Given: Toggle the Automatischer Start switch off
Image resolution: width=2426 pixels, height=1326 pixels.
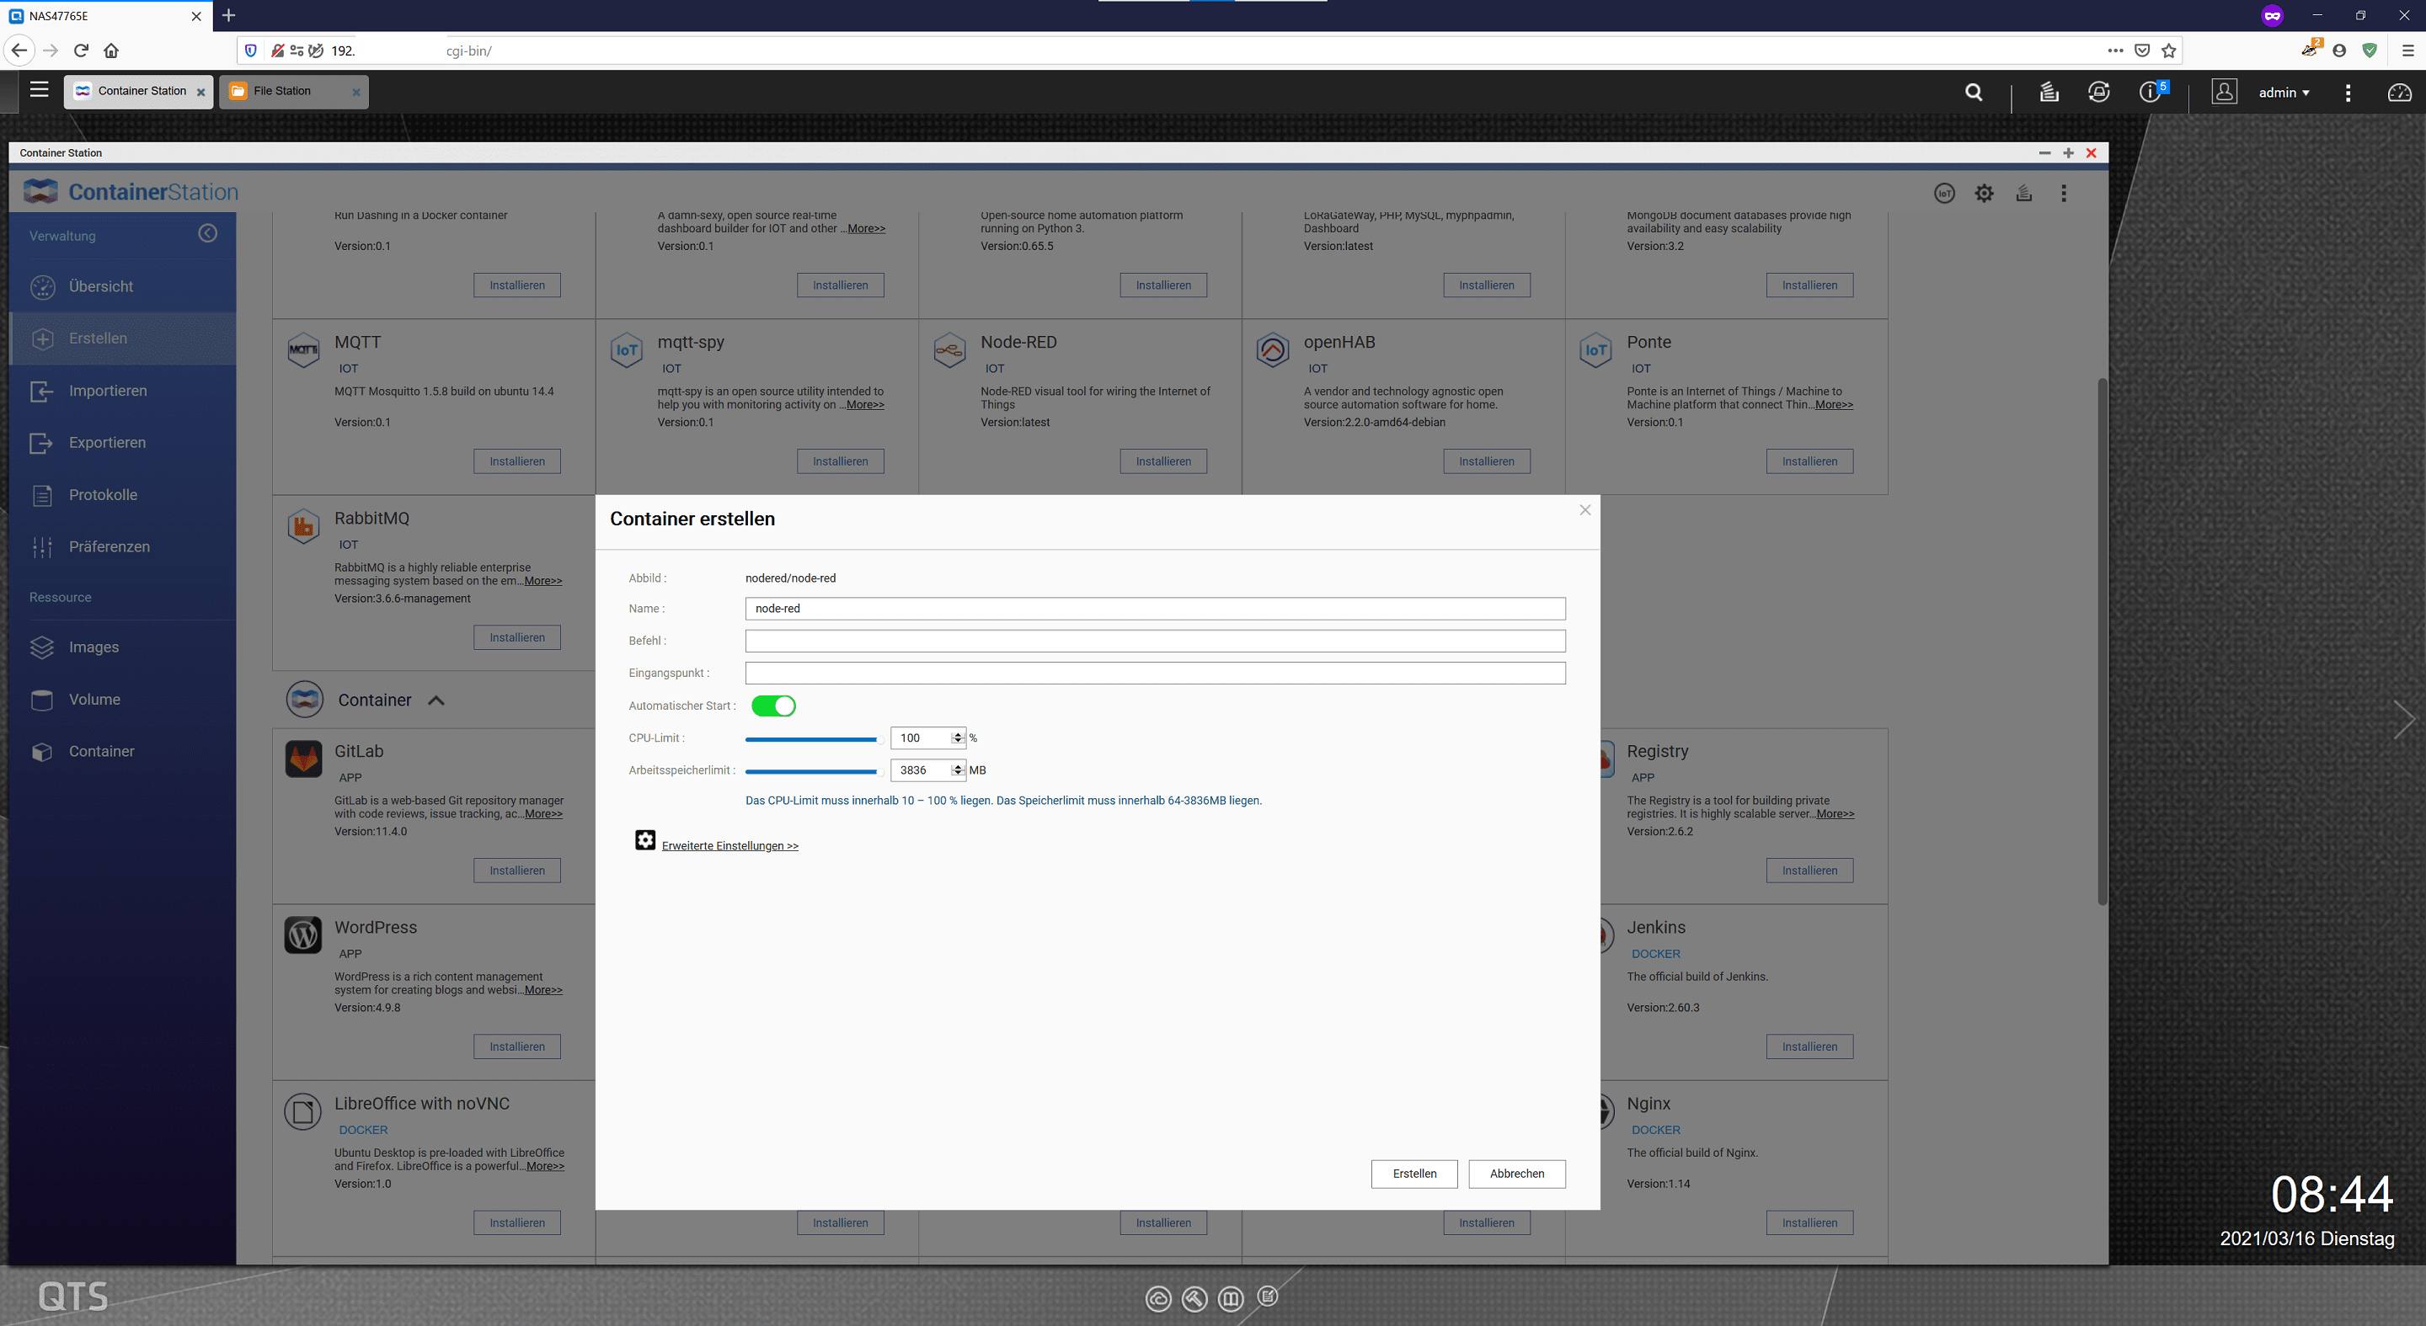Looking at the screenshot, I should (773, 706).
